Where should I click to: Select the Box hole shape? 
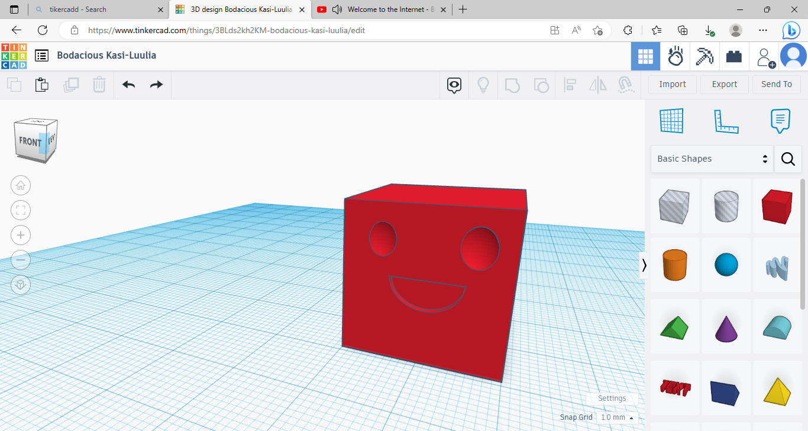click(x=675, y=206)
